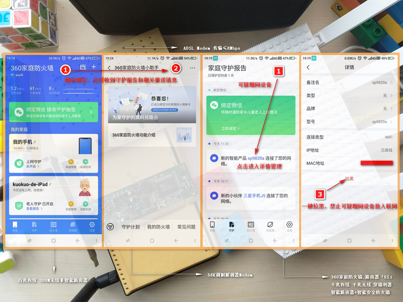Tap the plus icon on 360家庭防火墙 home screen
This screenshot has height=302, width=403.
tap(94, 67)
